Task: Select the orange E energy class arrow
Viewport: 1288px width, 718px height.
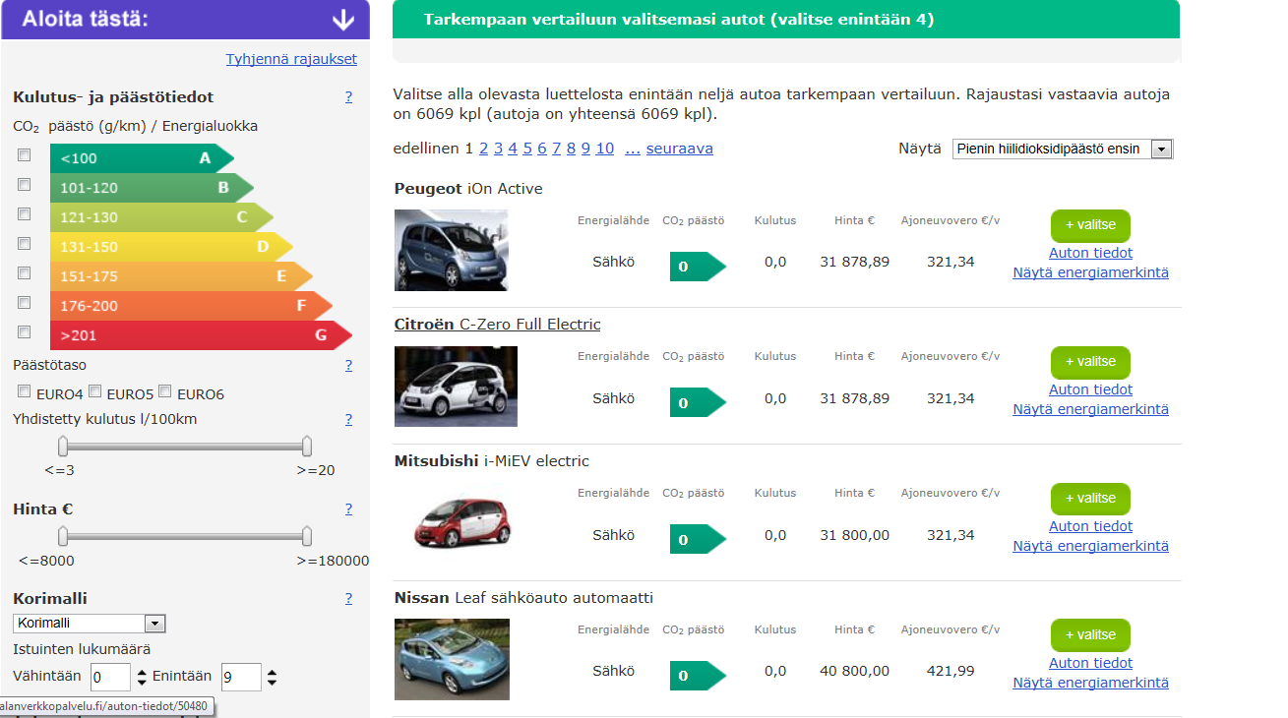Action: click(181, 276)
